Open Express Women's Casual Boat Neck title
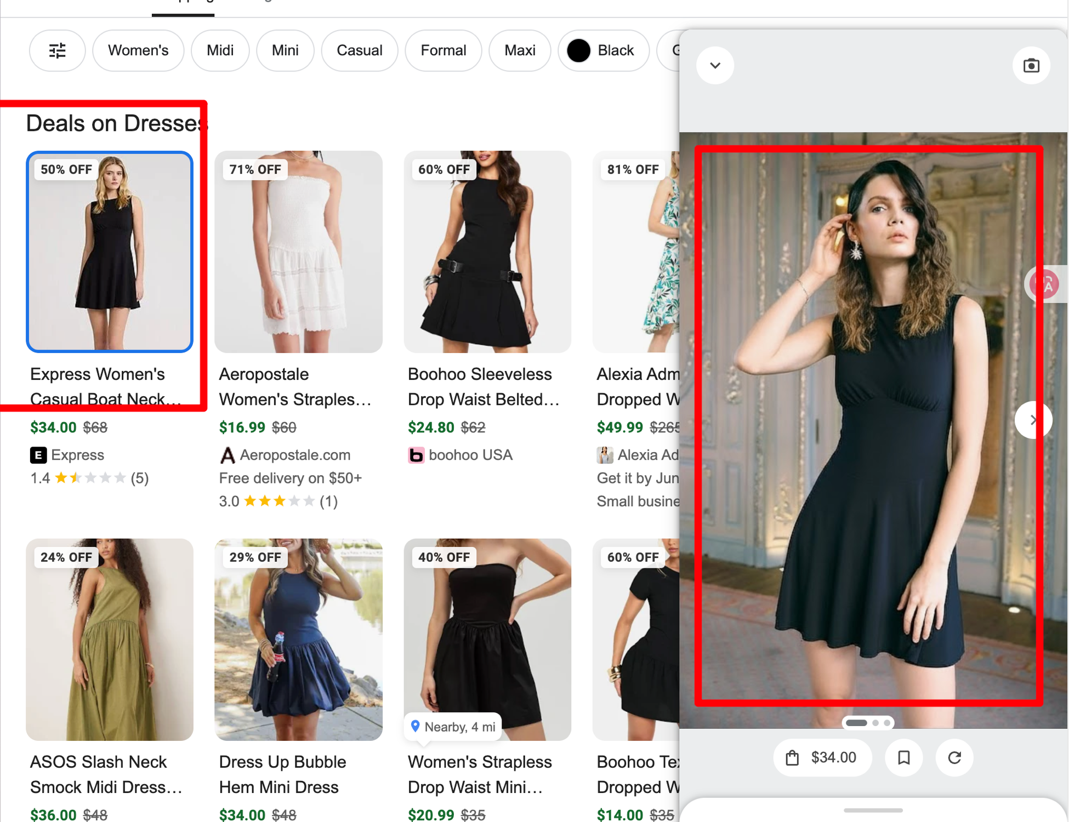Viewport: 1069px width, 822px height. pyautogui.click(x=106, y=387)
